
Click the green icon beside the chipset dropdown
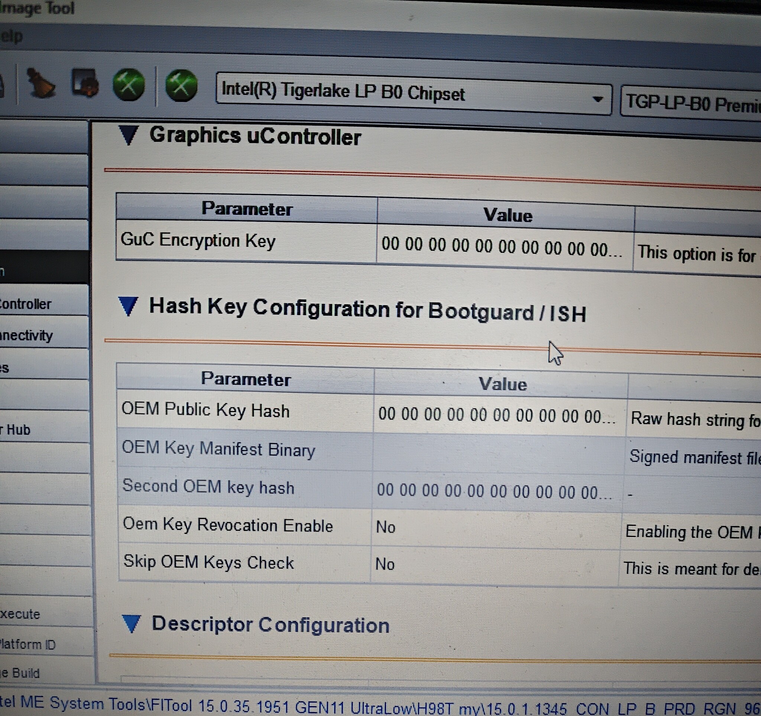tap(181, 86)
